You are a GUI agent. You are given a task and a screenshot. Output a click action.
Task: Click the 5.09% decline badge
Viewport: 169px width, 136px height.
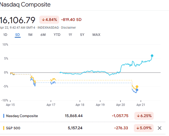click(x=144, y=128)
